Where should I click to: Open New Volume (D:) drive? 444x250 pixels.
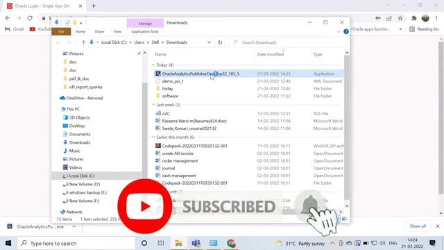click(85, 184)
